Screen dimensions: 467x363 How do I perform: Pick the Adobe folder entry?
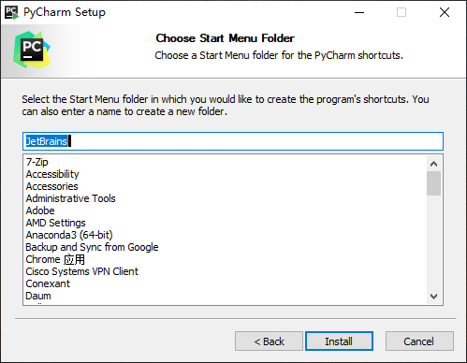tap(40, 211)
